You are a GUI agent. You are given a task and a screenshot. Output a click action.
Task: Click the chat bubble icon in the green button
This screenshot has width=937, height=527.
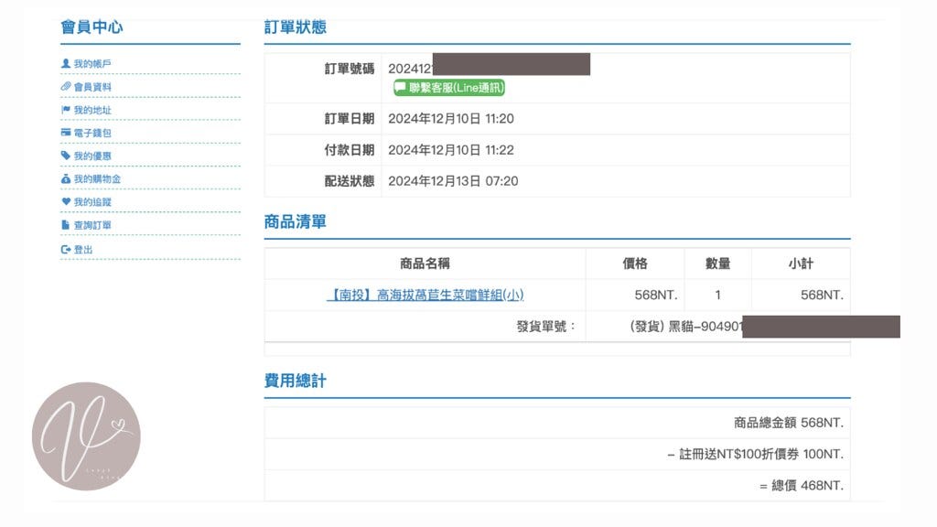[401, 88]
